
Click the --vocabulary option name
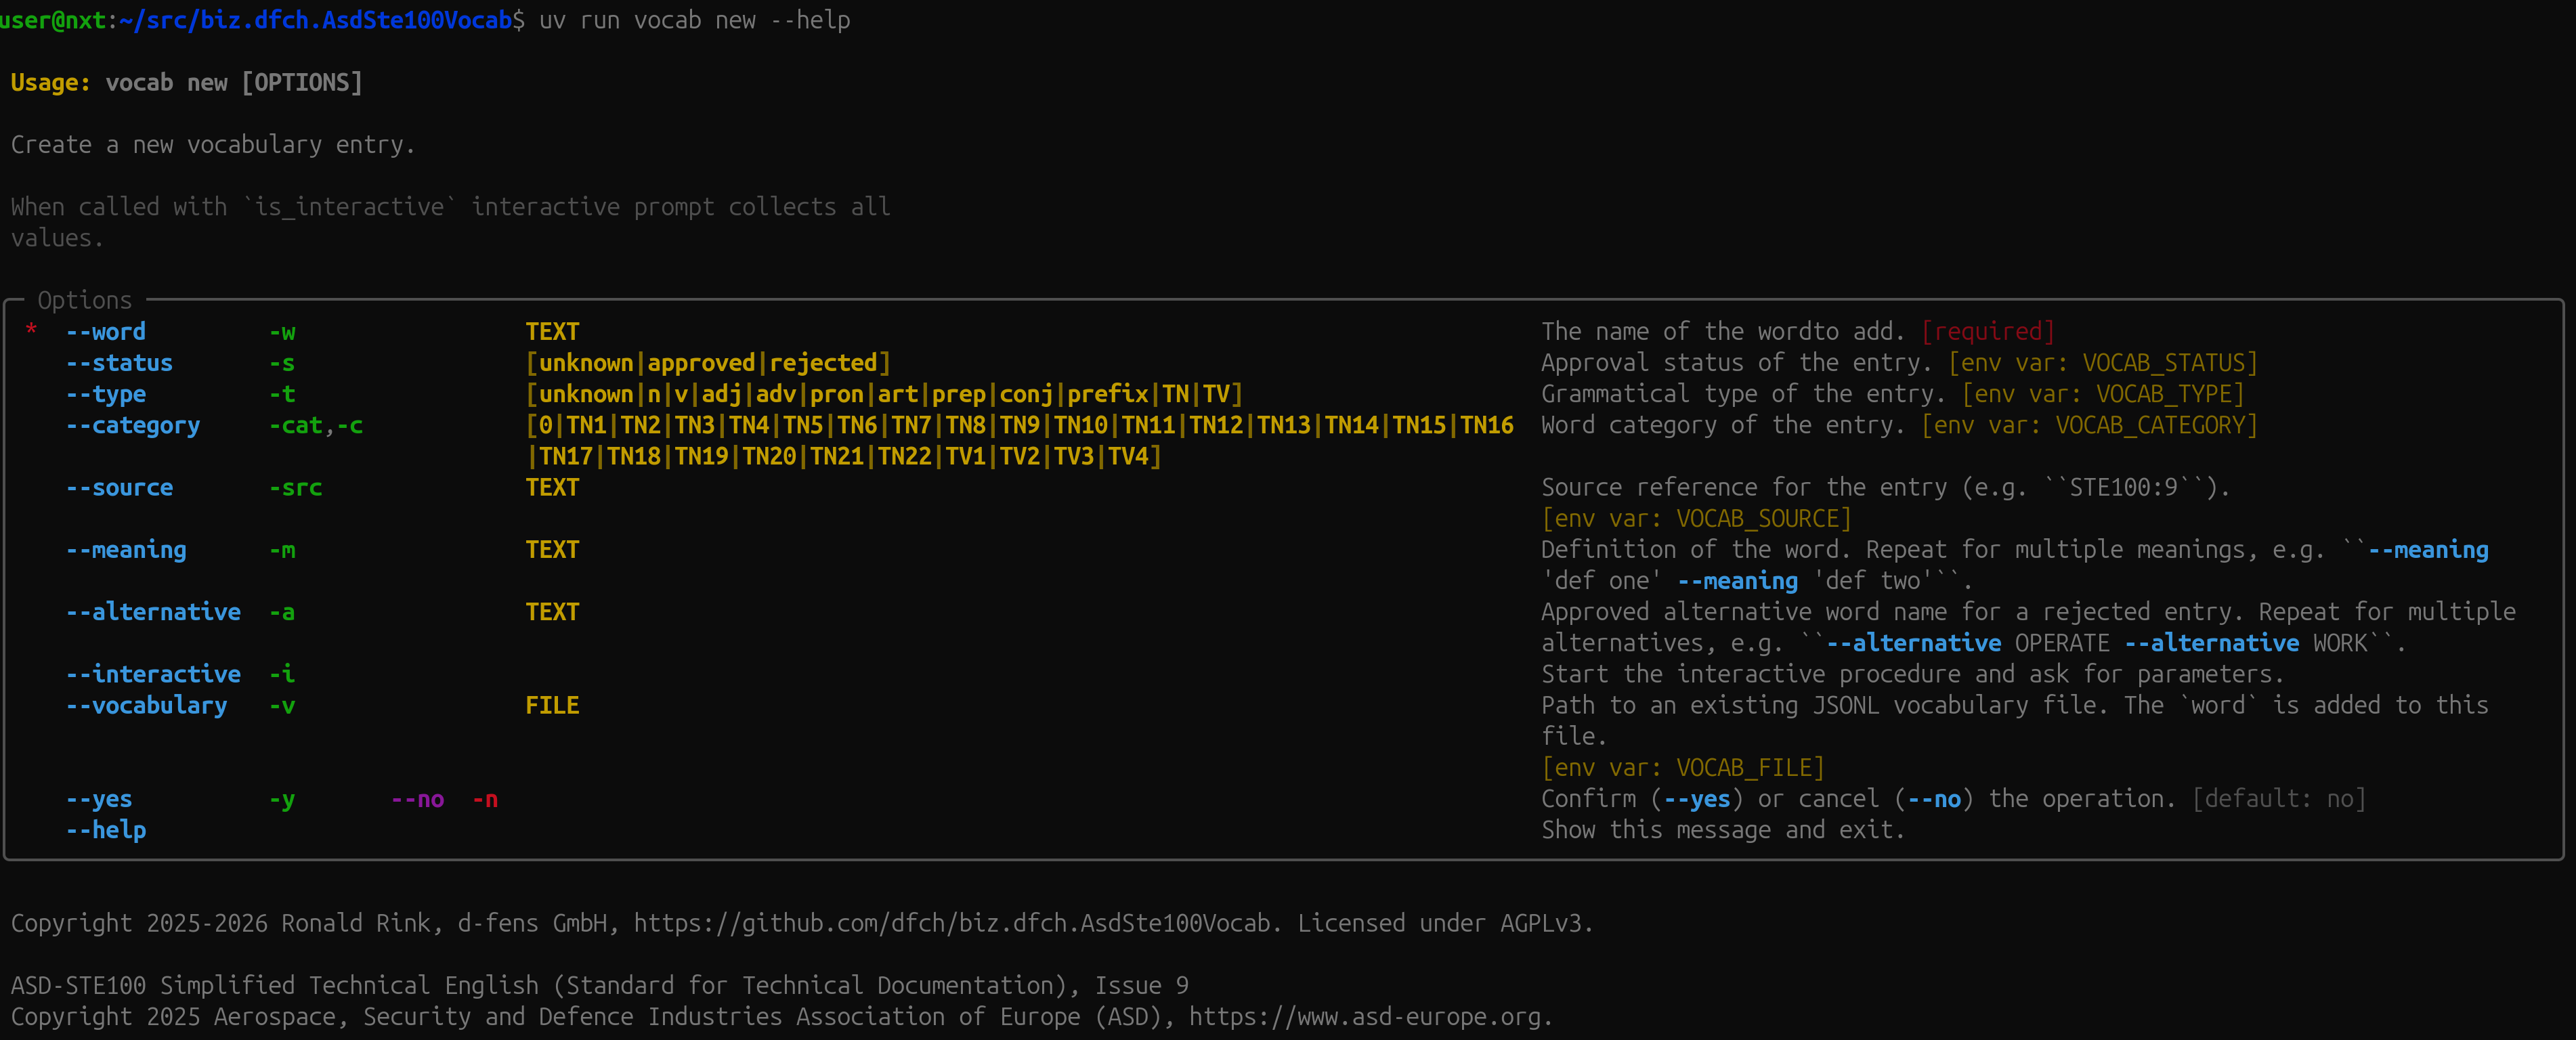click(x=146, y=705)
